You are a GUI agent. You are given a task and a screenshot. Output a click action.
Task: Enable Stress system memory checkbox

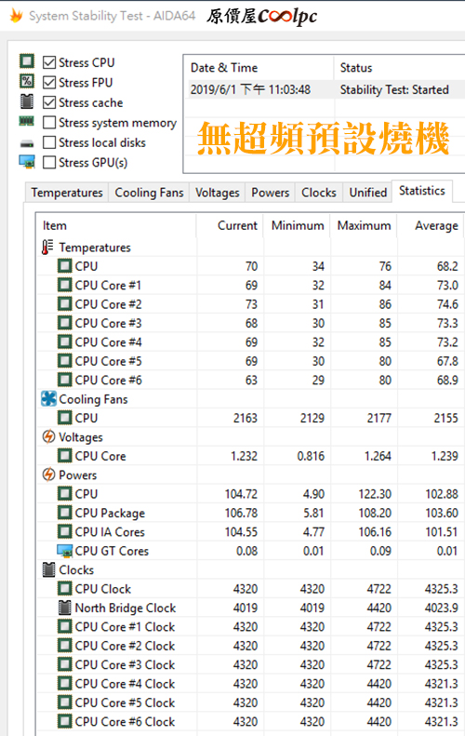(49, 123)
